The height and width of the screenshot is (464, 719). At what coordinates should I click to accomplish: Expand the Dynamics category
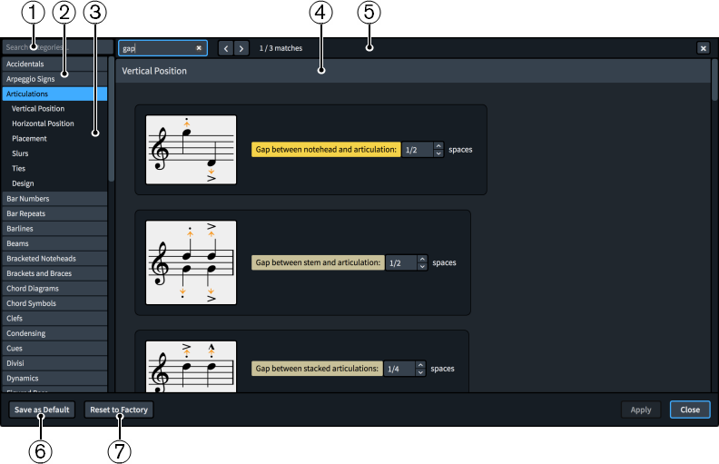pos(54,378)
